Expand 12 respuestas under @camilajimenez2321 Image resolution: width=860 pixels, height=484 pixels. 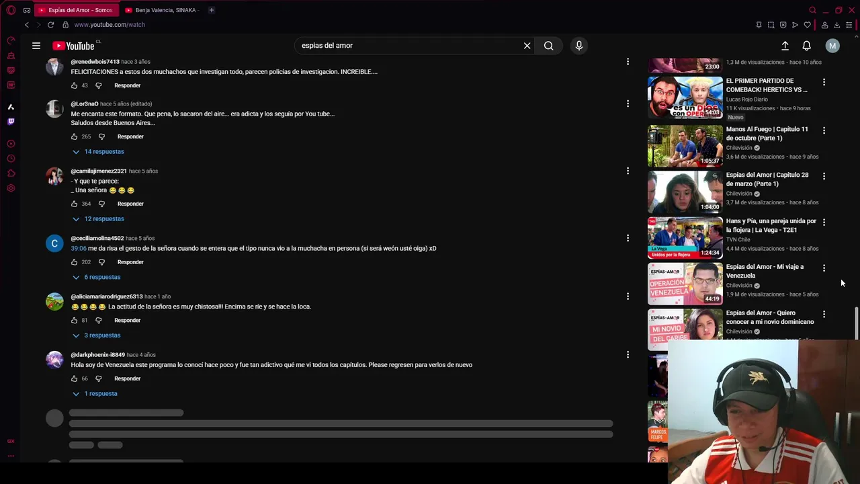point(98,219)
